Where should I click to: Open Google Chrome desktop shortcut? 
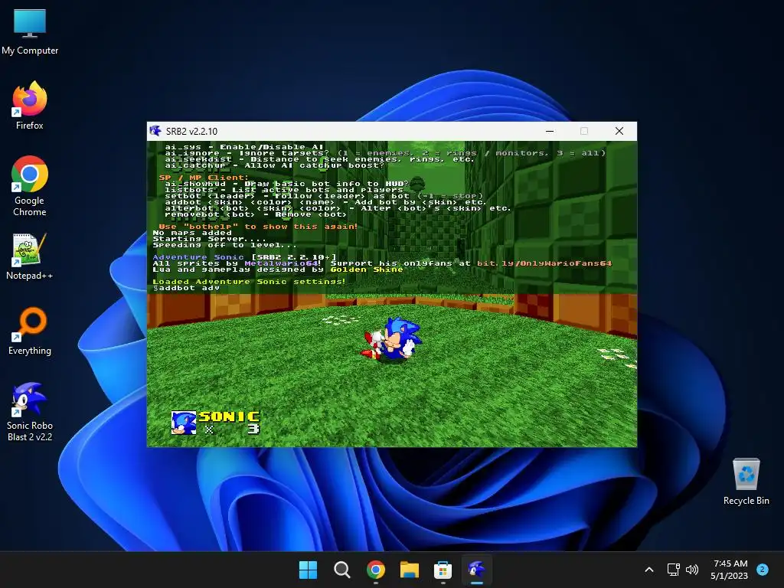coord(30,186)
